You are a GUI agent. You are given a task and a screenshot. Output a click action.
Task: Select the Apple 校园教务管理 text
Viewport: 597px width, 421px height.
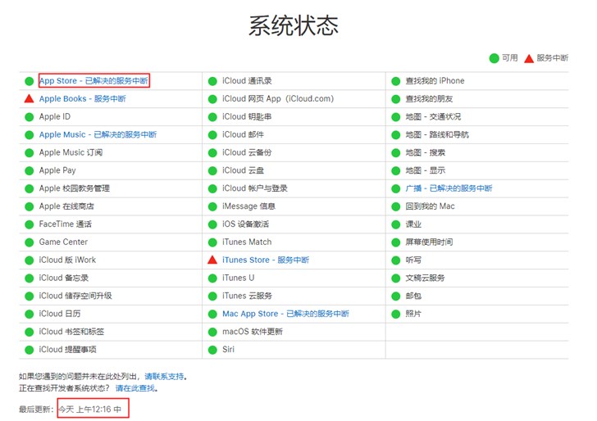coord(75,188)
